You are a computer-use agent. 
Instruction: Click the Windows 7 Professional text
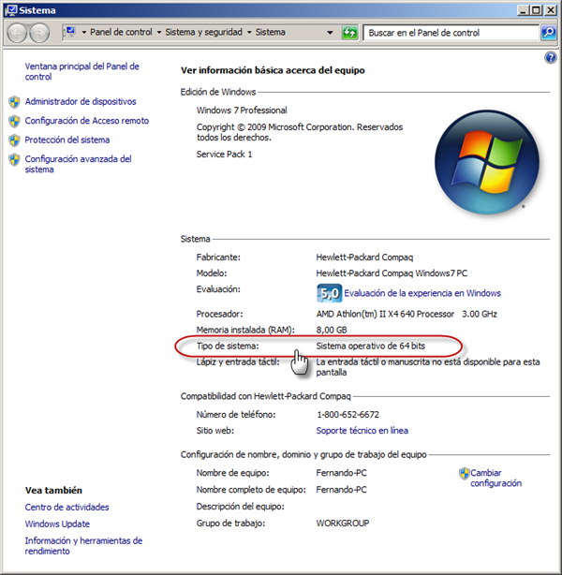(x=242, y=110)
